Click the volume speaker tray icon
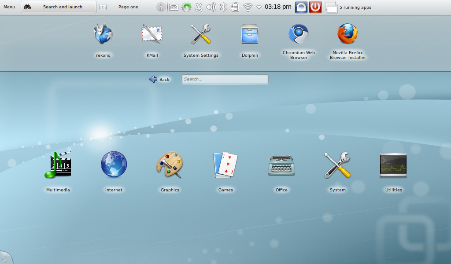The width and height of the screenshot is (451, 264). 211,7
